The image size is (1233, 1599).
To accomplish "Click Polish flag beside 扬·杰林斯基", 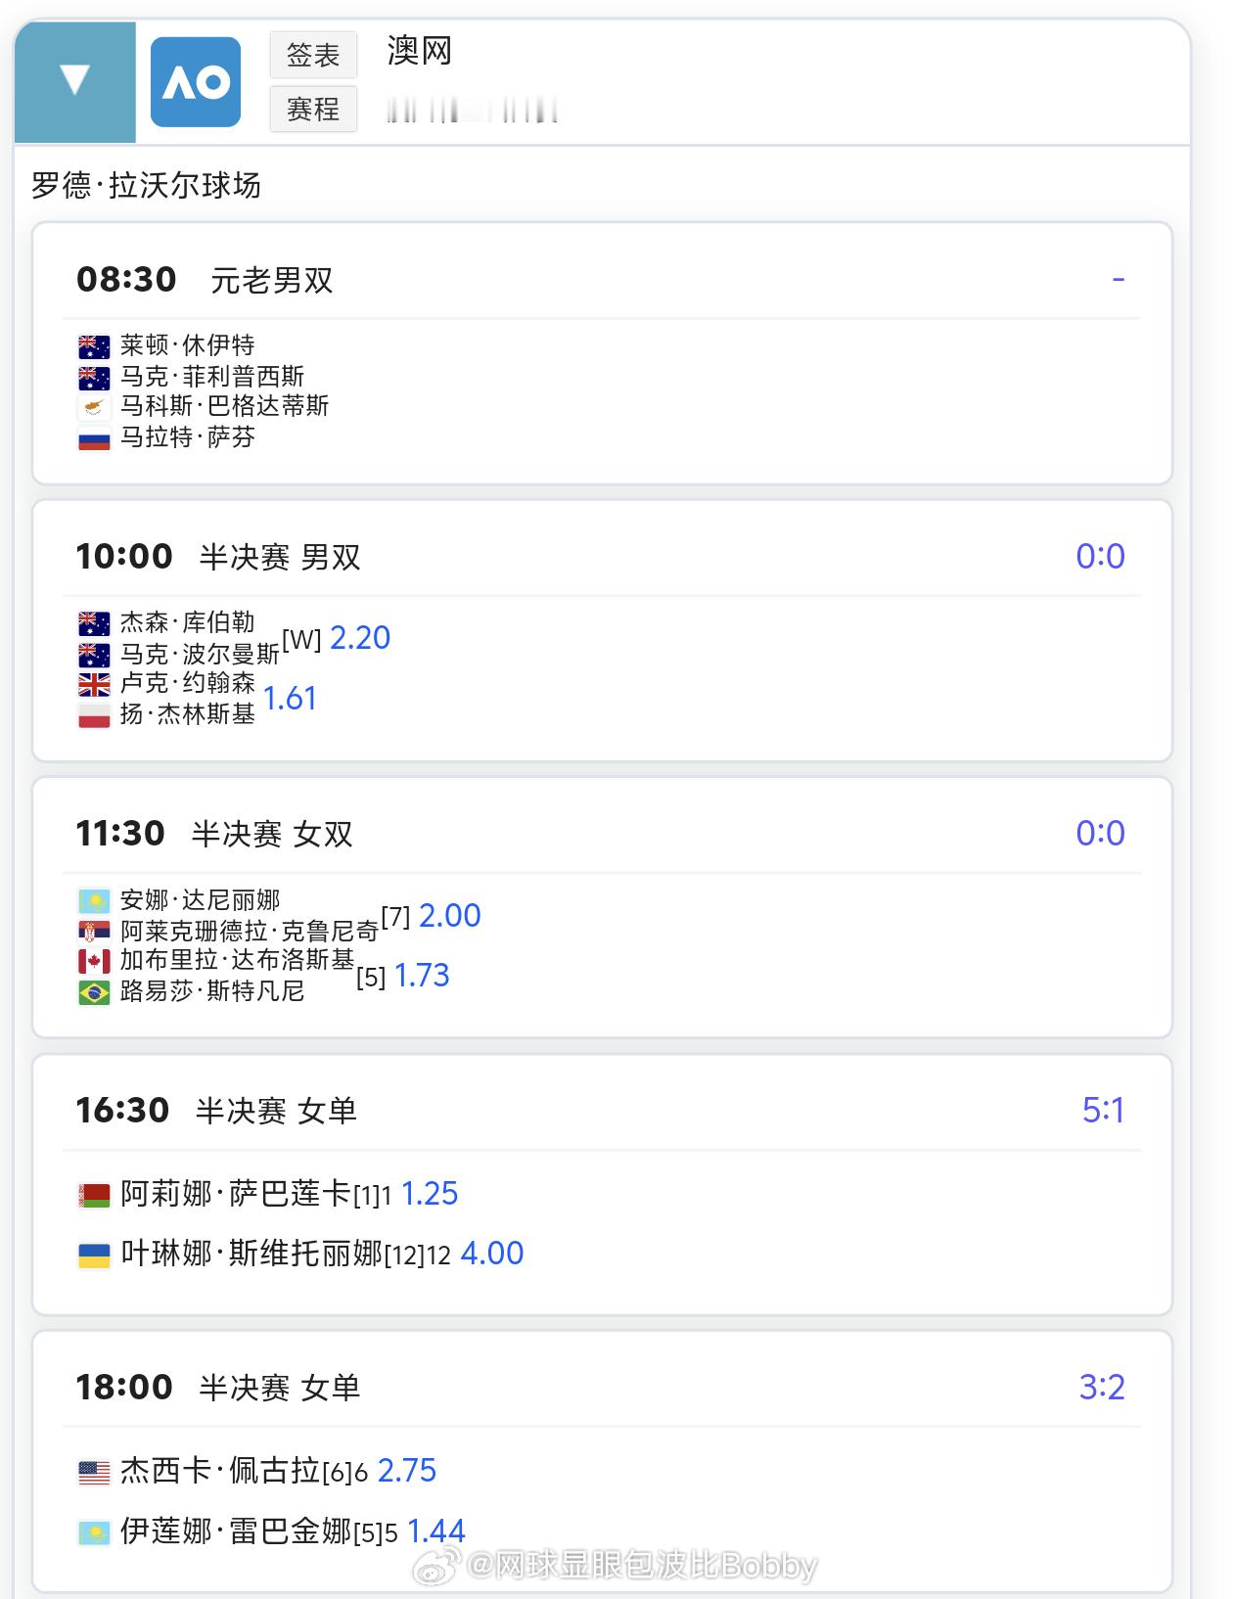I will click(x=94, y=715).
